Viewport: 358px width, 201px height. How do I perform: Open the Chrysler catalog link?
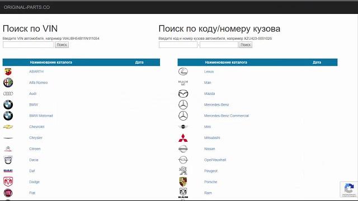(x=36, y=138)
